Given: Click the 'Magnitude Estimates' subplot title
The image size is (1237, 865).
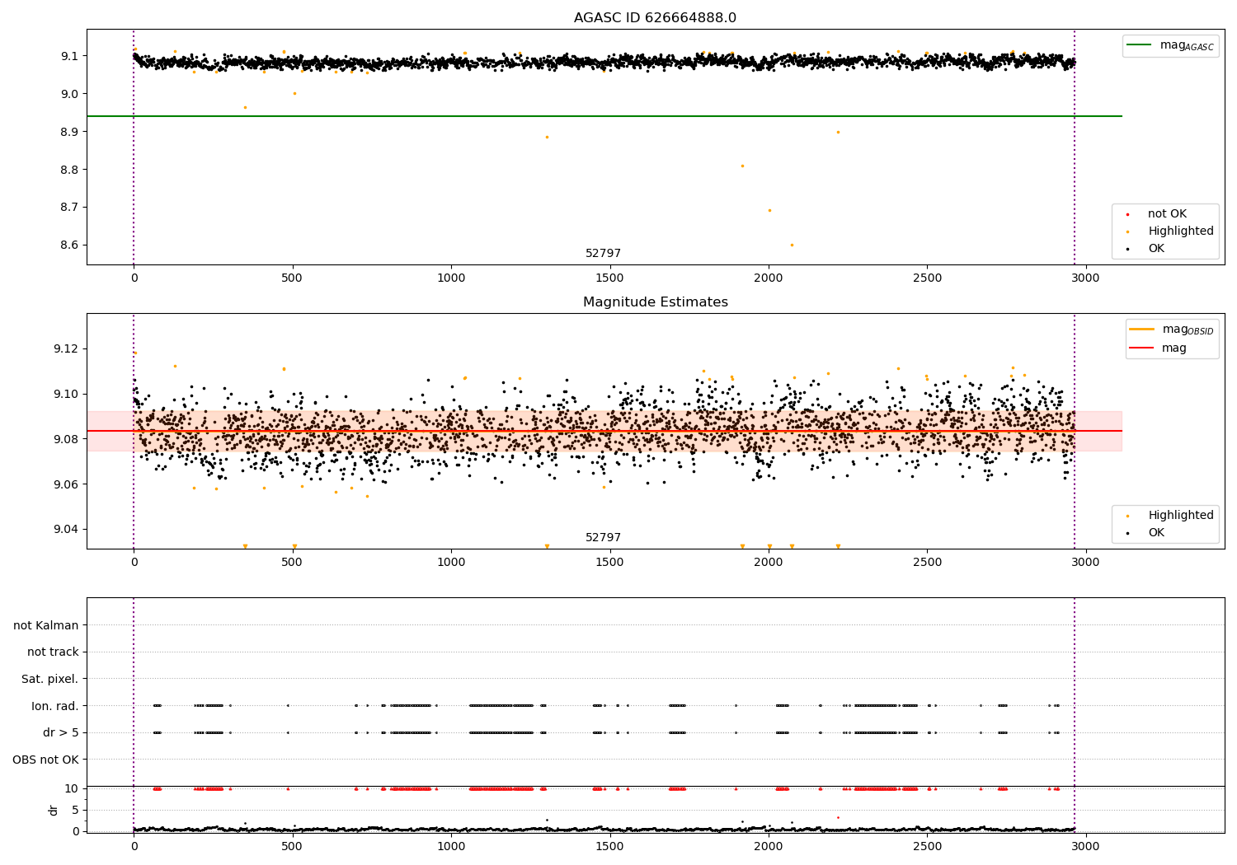Looking at the screenshot, I should [x=655, y=302].
